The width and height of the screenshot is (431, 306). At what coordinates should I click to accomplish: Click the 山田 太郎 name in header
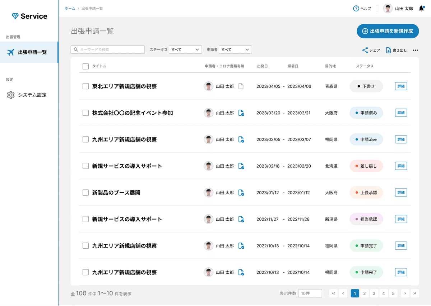pos(404,8)
